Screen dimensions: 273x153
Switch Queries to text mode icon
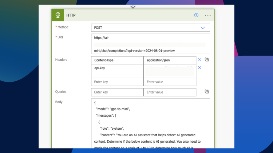tap(207, 91)
